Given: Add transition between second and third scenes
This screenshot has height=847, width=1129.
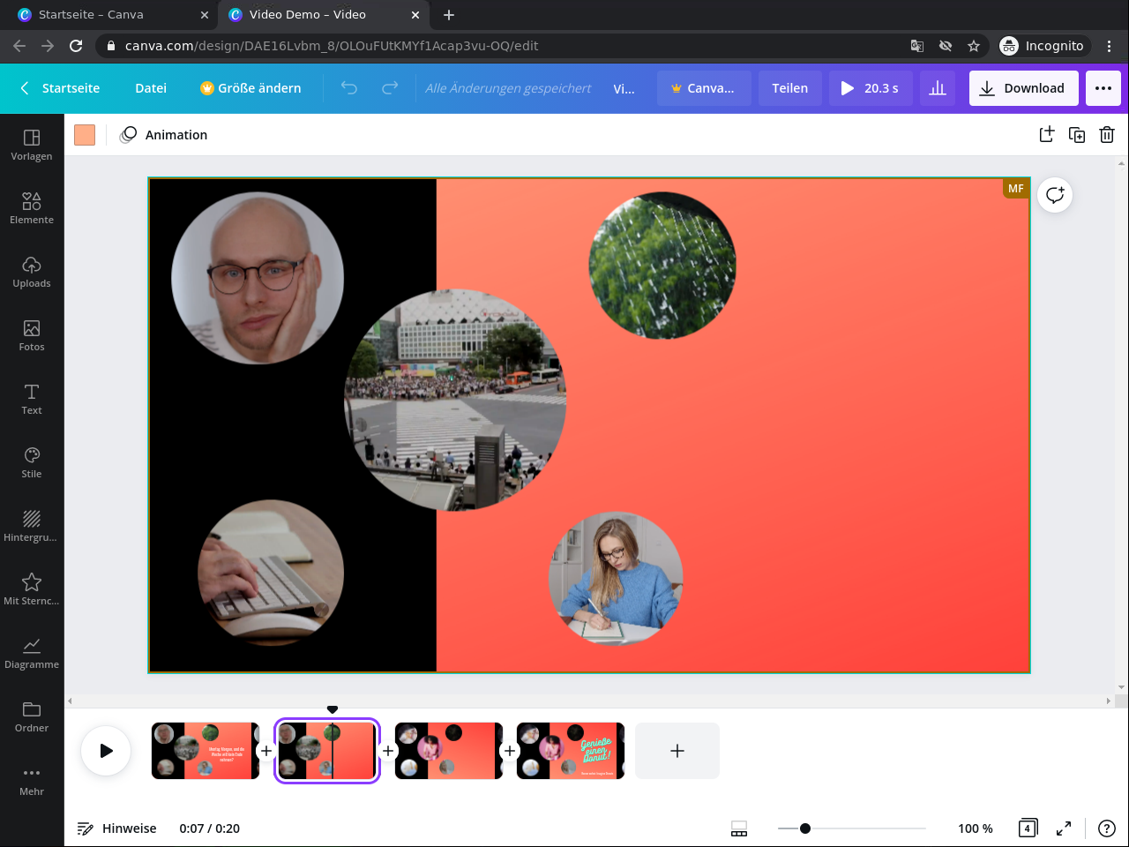Looking at the screenshot, I should coord(388,751).
